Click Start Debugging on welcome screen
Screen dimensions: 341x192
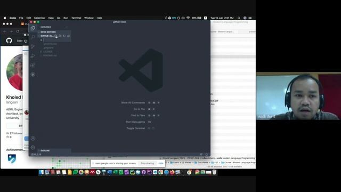[x=135, y=122]
